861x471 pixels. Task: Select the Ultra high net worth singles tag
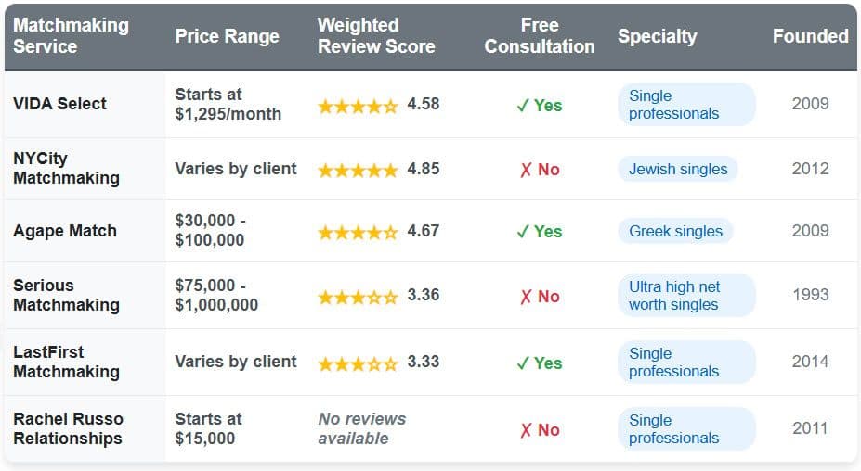686,296
